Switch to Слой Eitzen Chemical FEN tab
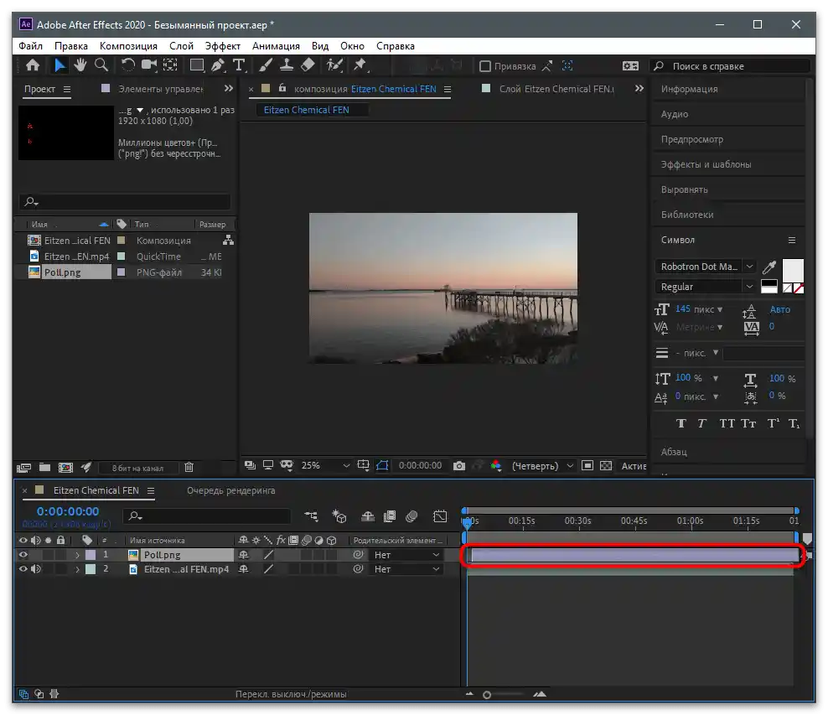Viewport: 828px width, 715px height. point(556,89)
